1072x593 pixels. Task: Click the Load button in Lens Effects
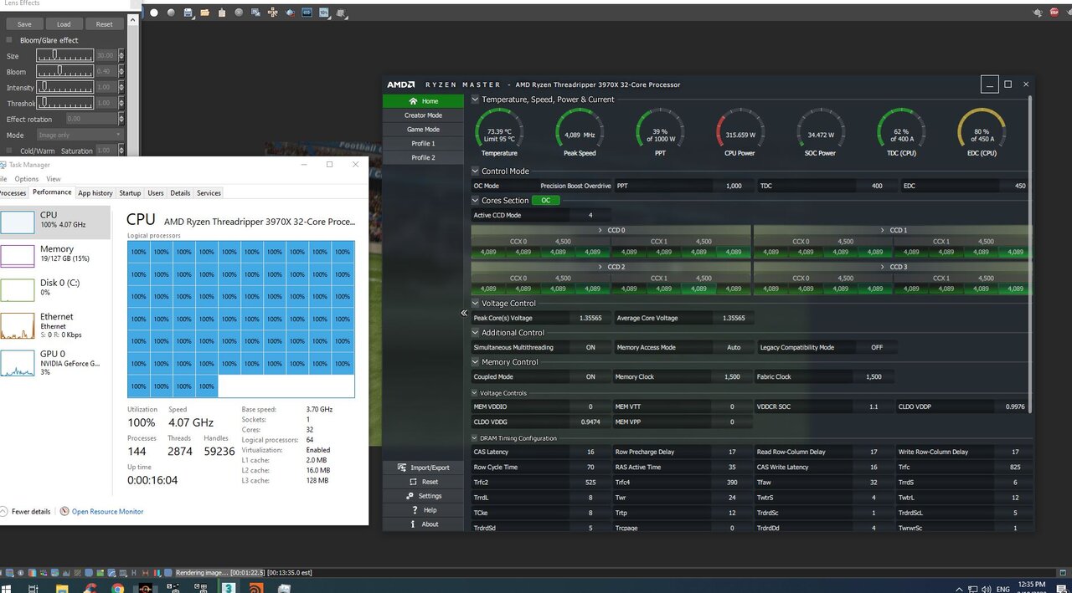[x=64, y=24]
